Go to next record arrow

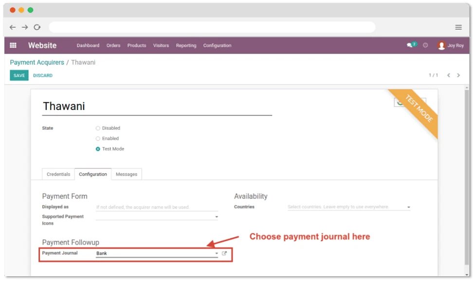(x=458, y=75)
